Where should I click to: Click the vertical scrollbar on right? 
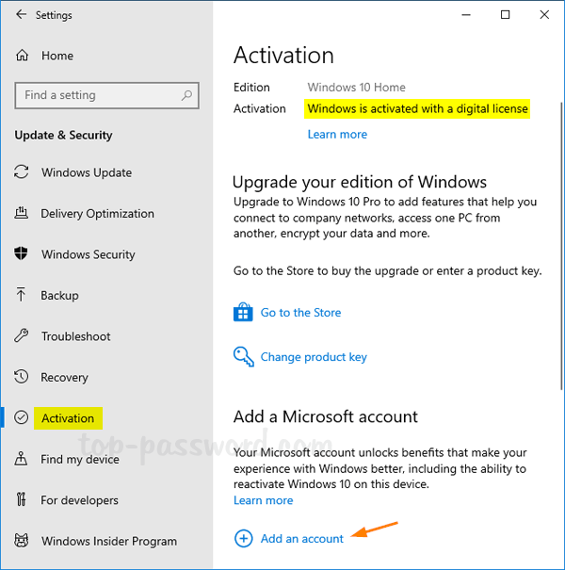pyautogui.click(x=562, y=245)
